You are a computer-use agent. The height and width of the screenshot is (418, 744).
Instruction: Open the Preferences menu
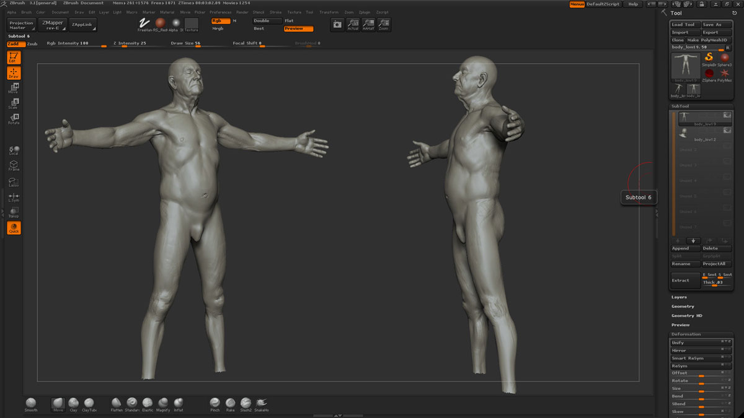pyautogui.click(x=220, y=12)
